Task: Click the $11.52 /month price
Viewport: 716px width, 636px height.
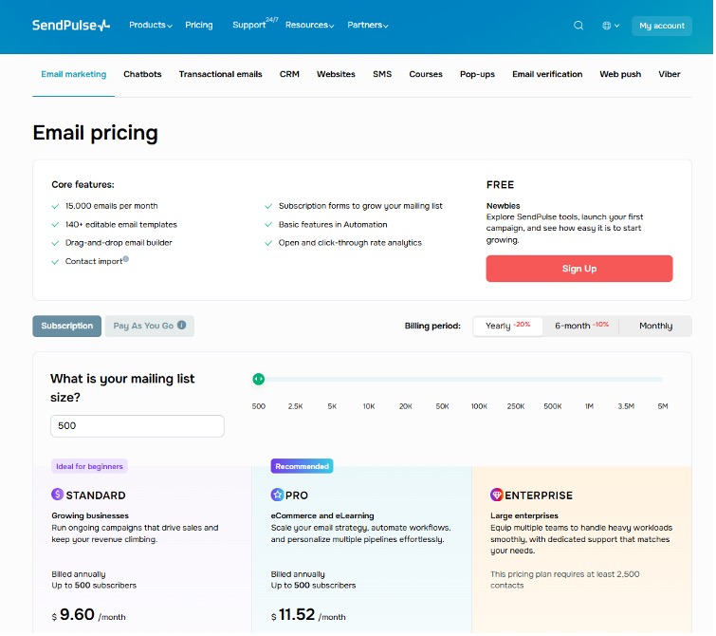Action: point(309,616)
